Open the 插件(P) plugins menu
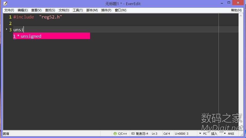 pyautogui.click(x=106, y=10)
